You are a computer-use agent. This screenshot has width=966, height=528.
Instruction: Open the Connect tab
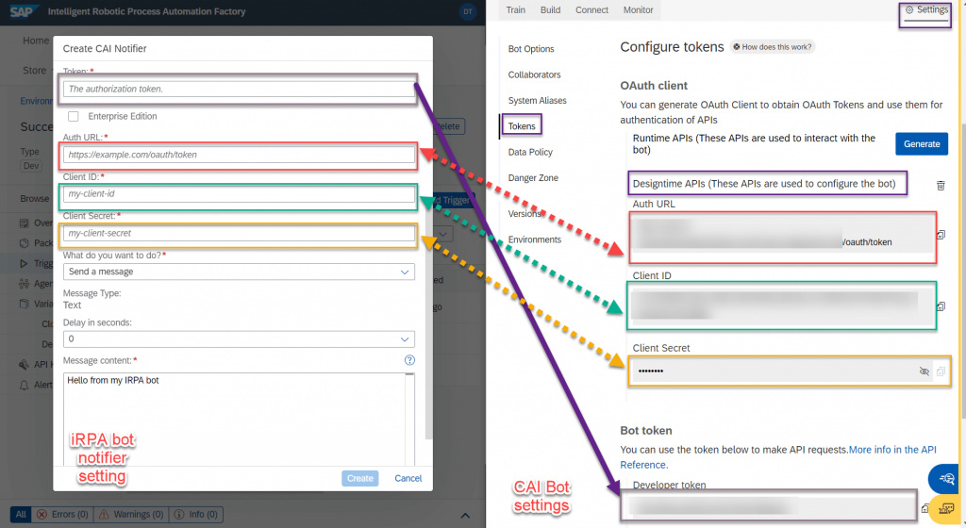coord(591,9)
